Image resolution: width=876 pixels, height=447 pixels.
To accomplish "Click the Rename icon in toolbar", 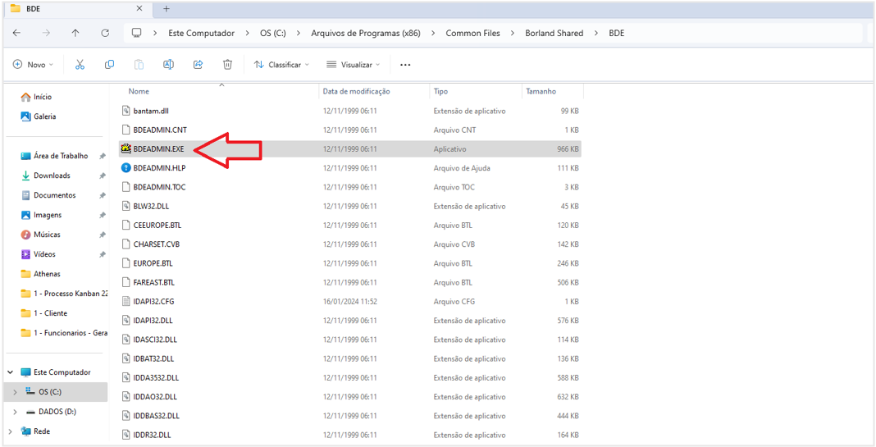I will point(168,64).
